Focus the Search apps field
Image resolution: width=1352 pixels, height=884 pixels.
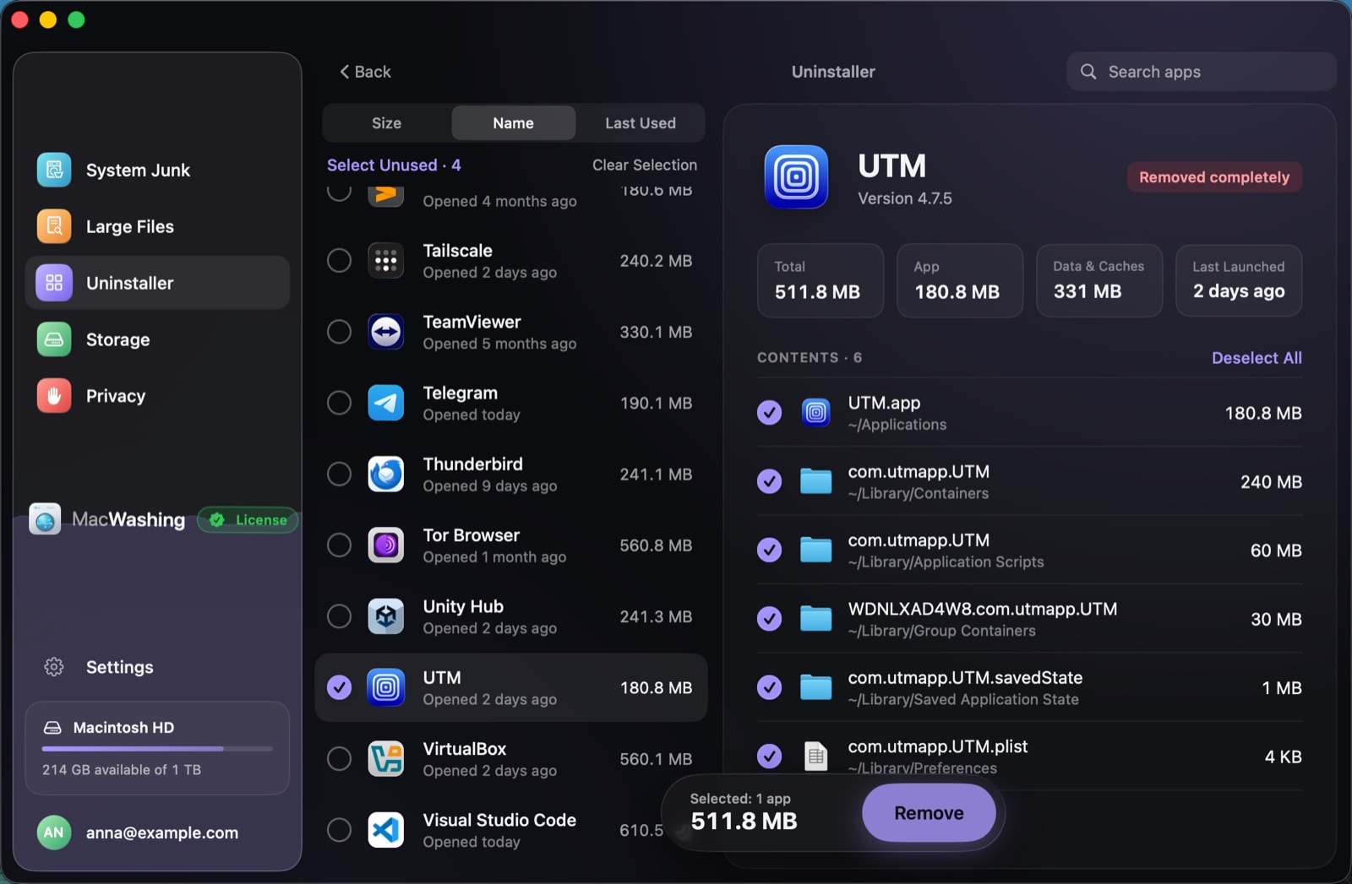tap(1202, 72)
